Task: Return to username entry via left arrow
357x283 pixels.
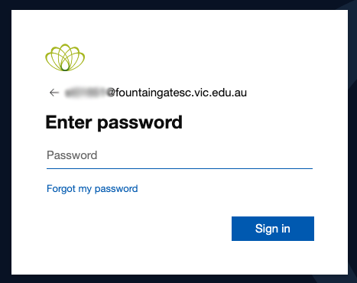Action: [54, 93]
